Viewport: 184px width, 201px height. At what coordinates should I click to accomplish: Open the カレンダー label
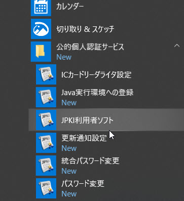70,7
